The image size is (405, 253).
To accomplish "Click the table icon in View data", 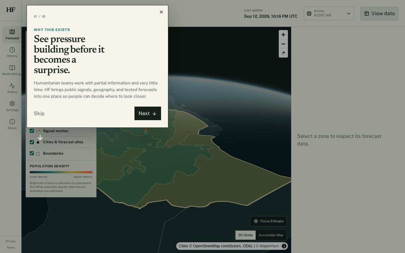I will pyautogui.click(x=367, y=14).
